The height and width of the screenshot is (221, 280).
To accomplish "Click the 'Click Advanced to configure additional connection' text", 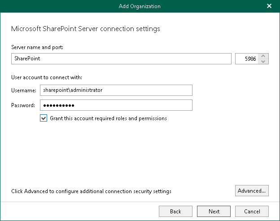I will pyautogui.click(x=91, y=191).
